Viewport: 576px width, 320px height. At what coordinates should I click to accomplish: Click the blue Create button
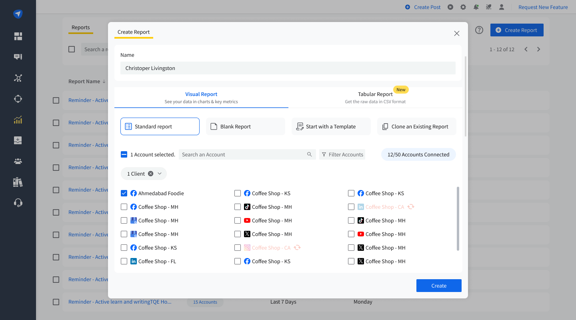(x=439, y=286)
